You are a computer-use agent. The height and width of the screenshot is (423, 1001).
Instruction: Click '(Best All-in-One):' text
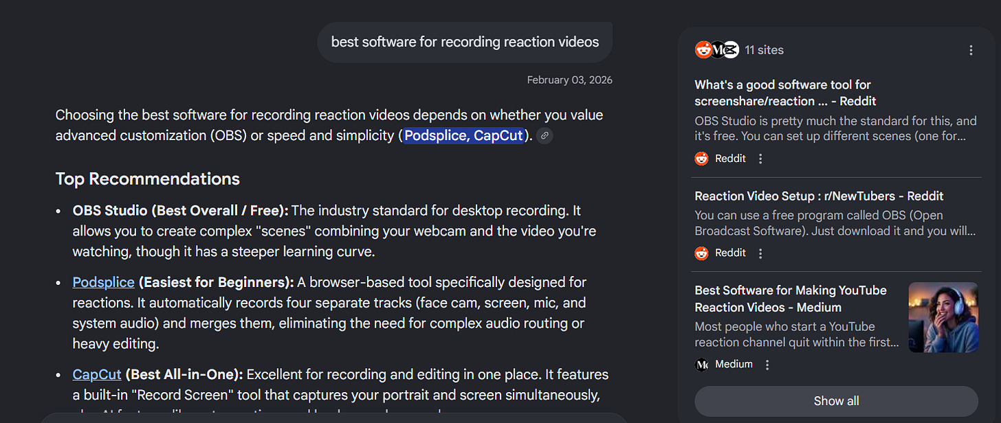coord(184,375)
